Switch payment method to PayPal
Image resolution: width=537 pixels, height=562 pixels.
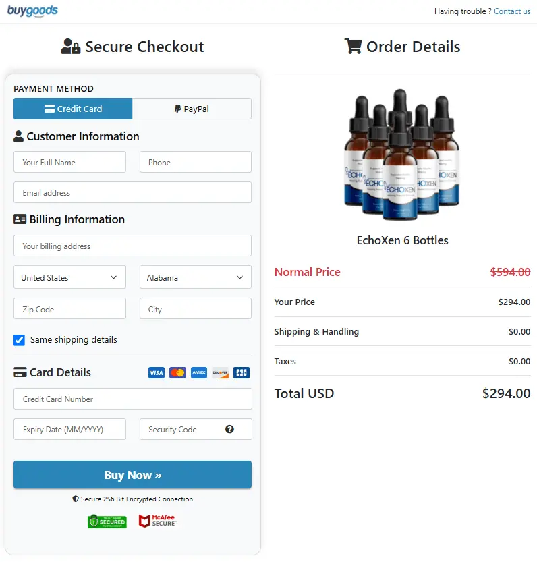(x=192, y=109)
